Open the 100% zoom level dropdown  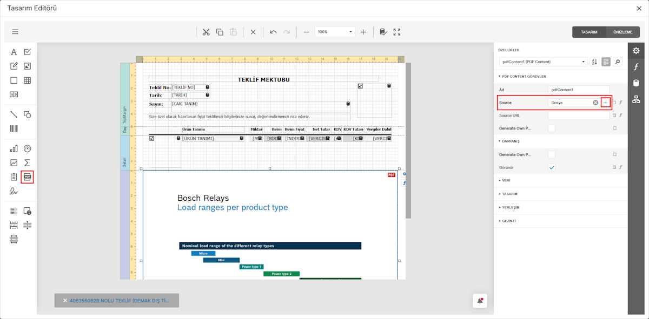coord(335,32)
